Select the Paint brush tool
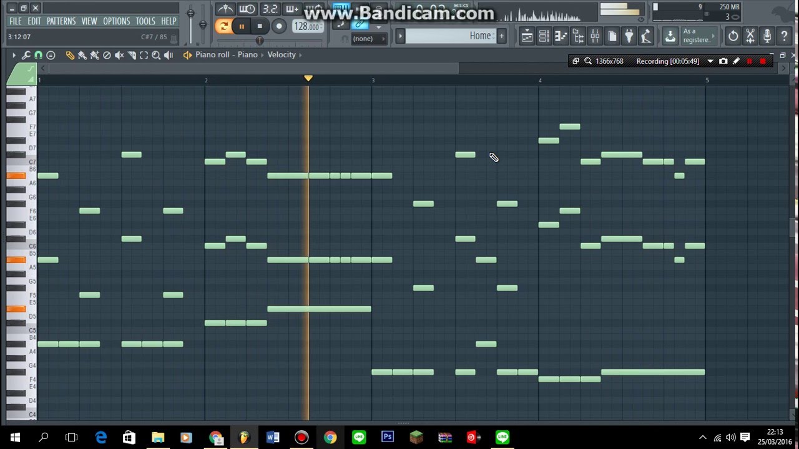The image size is (799, 449). [82, 55]
